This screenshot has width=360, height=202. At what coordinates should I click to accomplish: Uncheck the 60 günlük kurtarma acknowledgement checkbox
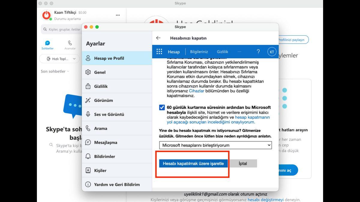[162, 107]
